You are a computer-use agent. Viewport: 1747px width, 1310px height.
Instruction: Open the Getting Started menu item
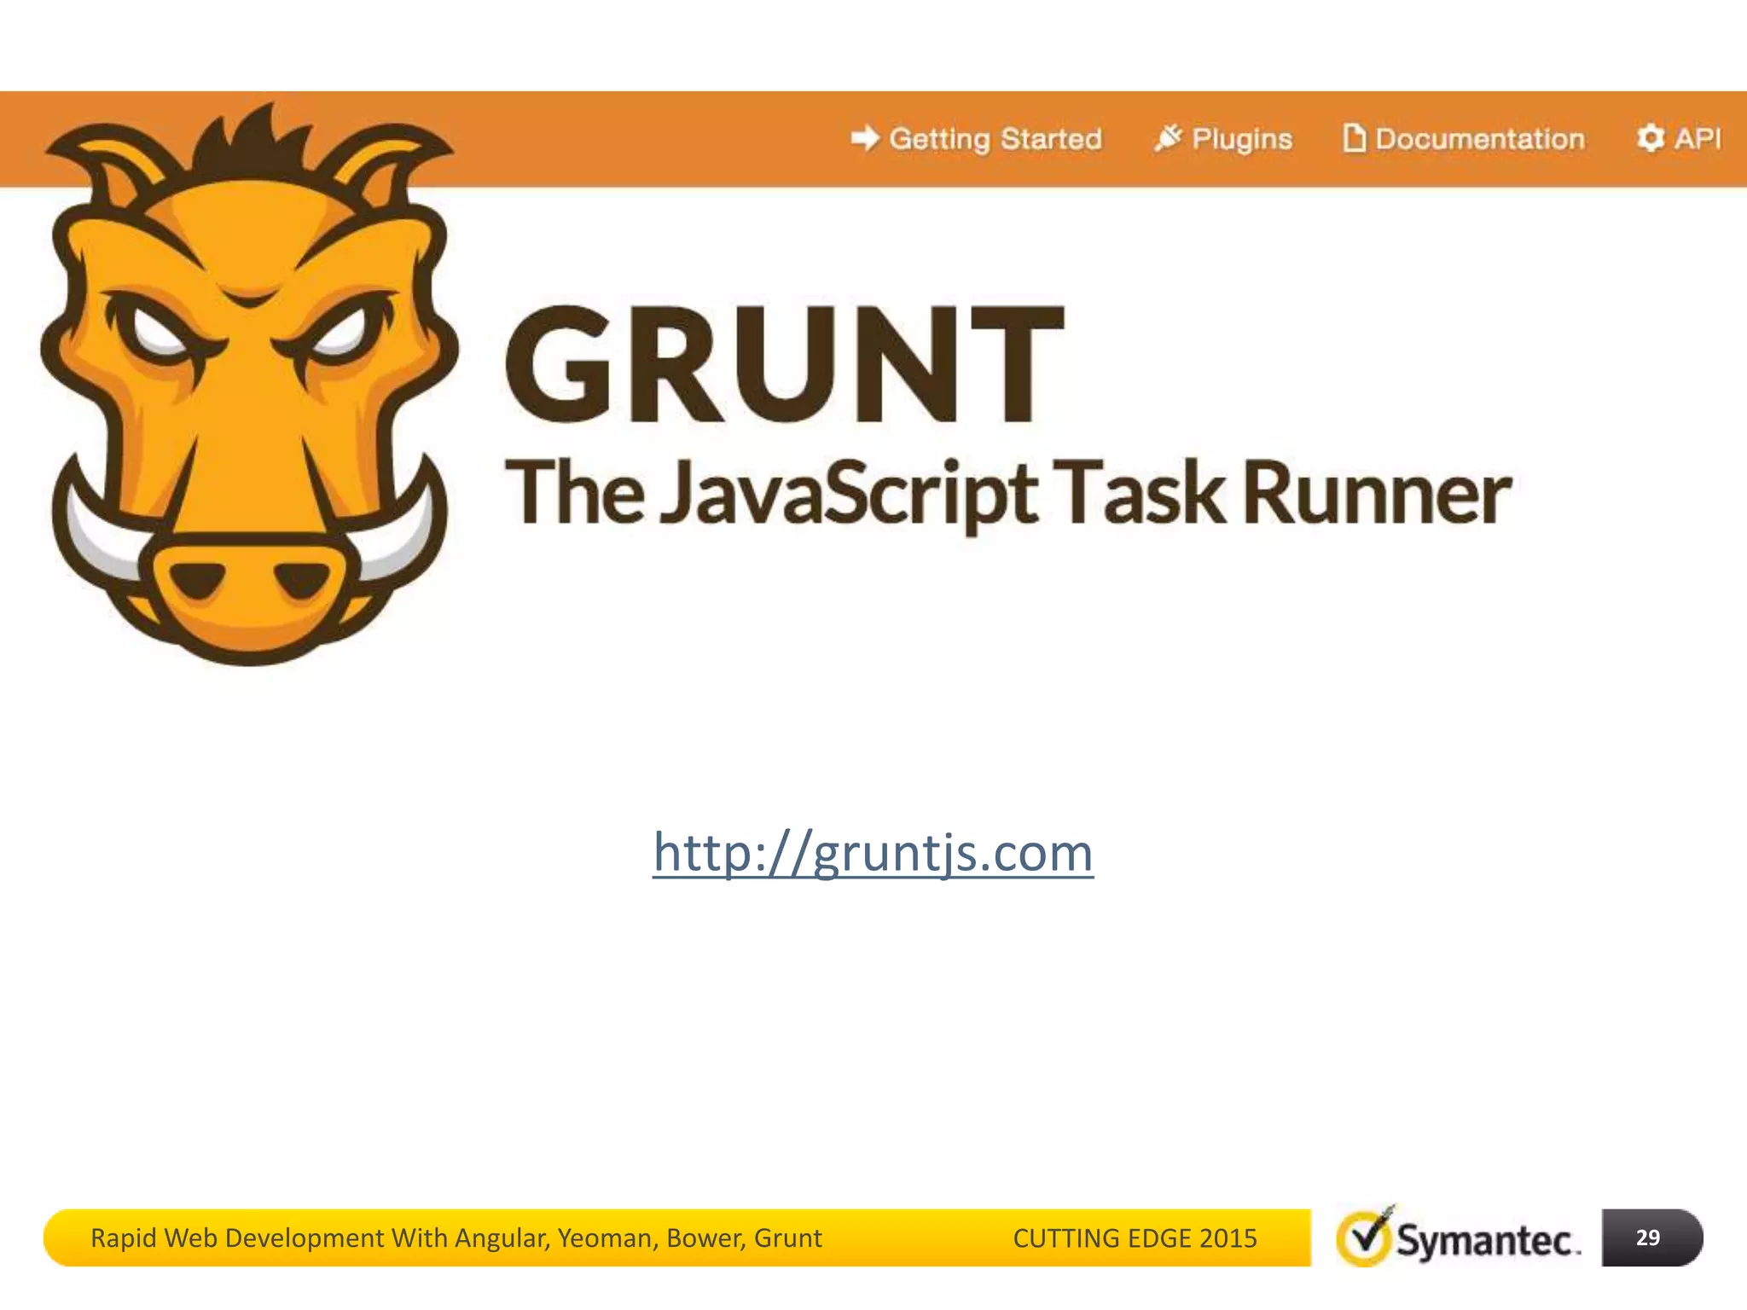pos(995,139)
